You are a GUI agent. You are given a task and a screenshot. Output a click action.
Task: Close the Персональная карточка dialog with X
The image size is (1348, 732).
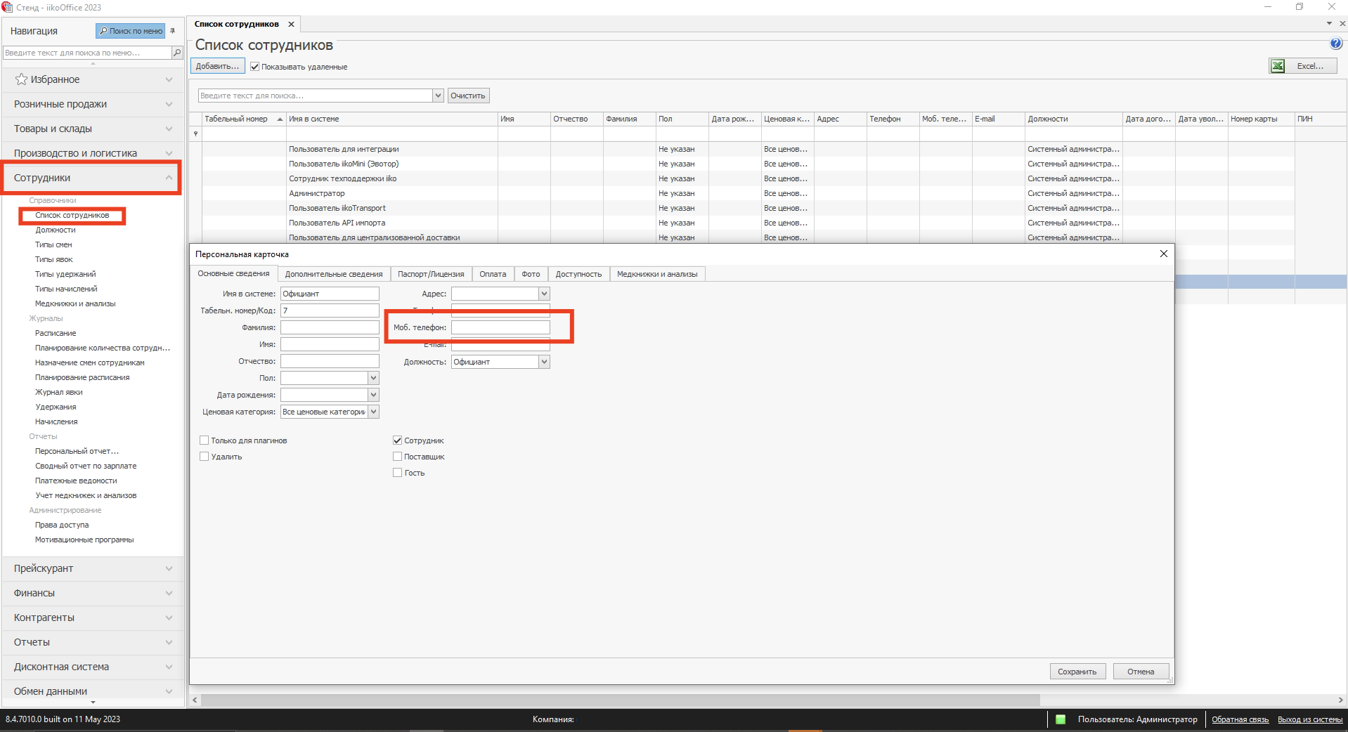[1163, 254]
